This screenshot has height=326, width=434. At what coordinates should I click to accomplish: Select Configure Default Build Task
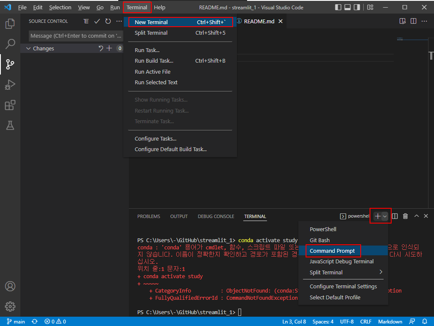(180, 149)
